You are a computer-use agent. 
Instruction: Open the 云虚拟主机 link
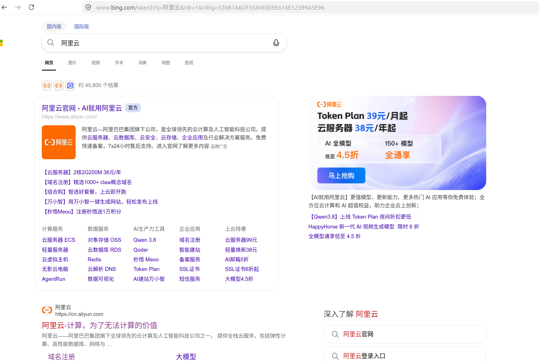pyautogui.click(x=55, y=260)
